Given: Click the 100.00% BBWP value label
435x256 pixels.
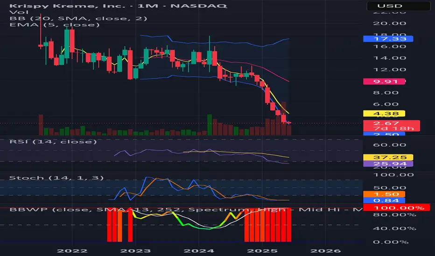Looking at the screenshot, I should 397,208.
